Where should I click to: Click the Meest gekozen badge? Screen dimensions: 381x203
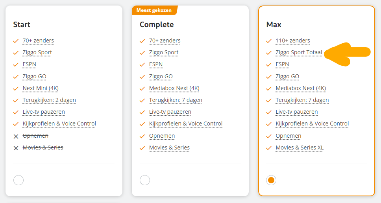[155, 10]
